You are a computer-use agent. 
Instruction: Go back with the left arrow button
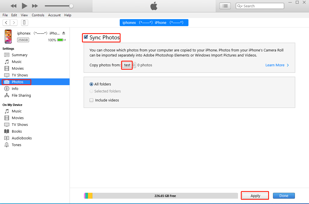point(6,22)
